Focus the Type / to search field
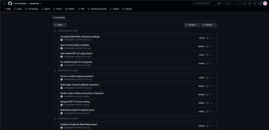Screen dimensions: 269x130 204,3
